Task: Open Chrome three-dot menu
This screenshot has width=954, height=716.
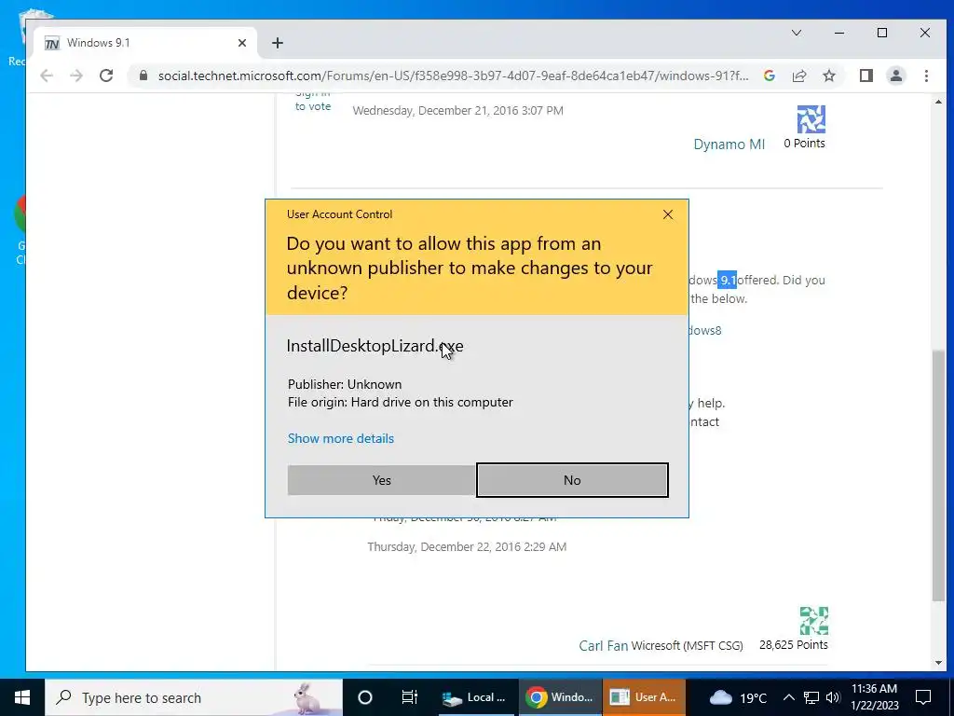Action: click(926, 76)
